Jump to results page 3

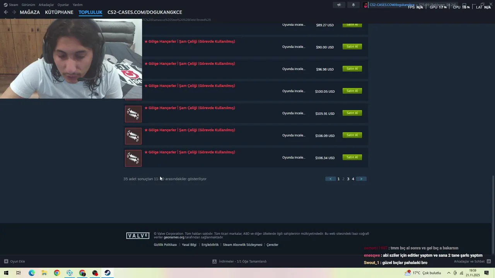coord(348,179)
